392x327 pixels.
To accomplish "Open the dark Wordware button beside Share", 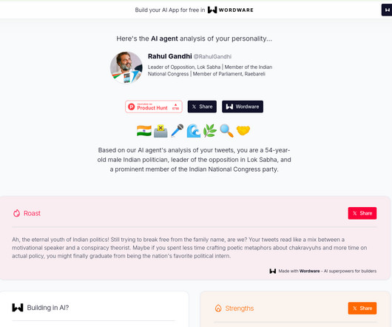I will (x=243, y=107).
